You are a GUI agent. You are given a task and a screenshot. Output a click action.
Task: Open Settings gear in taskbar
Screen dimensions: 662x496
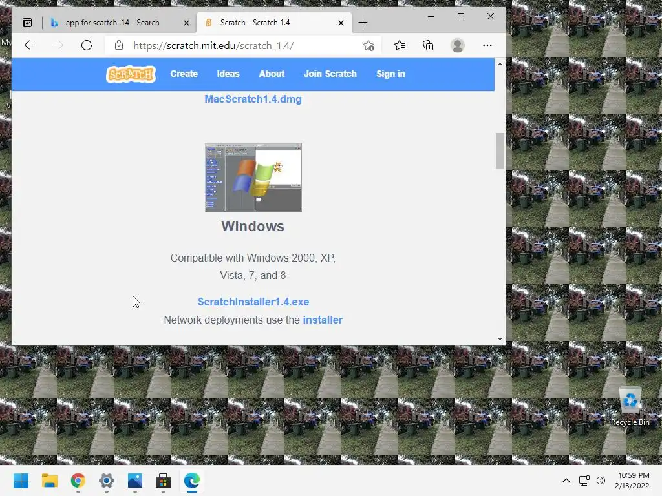107,480
